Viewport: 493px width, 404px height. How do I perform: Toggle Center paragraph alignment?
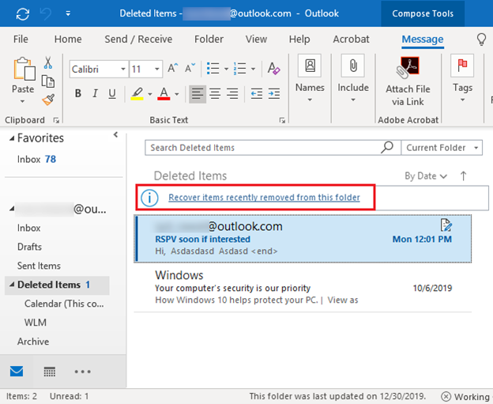[x=215, y=94]
